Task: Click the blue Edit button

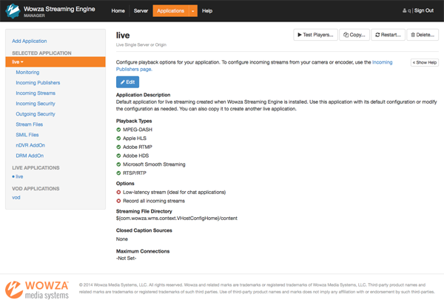Action: 127,82
